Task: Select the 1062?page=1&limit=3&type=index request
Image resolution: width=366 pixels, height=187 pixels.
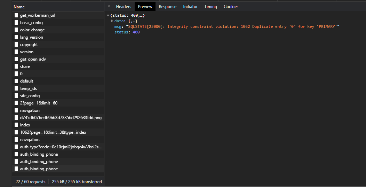Action: click(x=58, y=132)
